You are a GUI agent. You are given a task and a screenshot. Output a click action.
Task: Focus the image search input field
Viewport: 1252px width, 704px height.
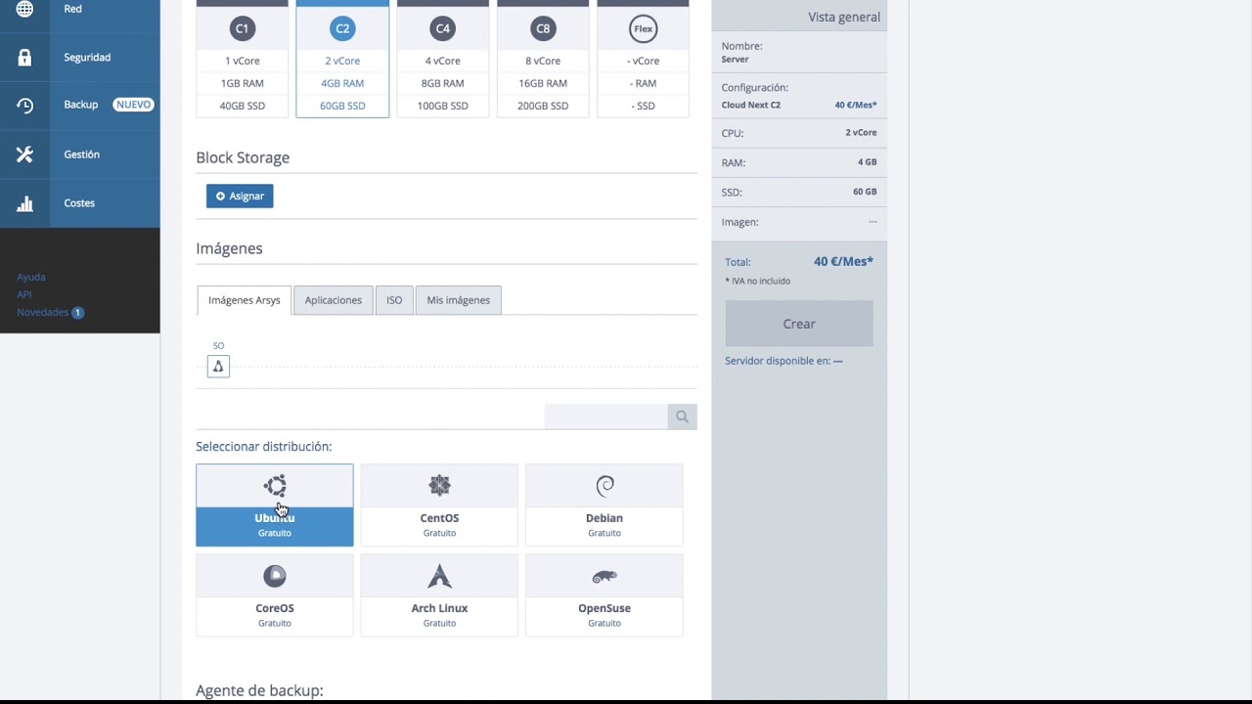606,417
